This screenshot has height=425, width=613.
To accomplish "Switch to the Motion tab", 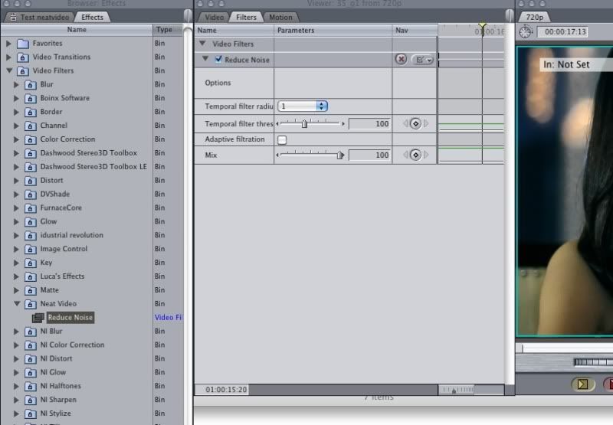I will tap(280, 17).
